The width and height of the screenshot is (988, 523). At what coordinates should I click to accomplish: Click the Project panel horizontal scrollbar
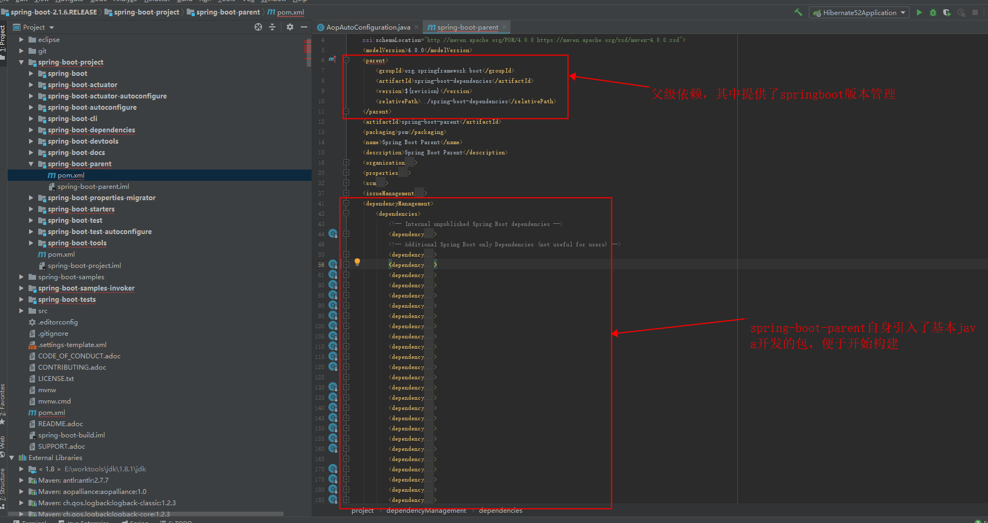(145, 514)
